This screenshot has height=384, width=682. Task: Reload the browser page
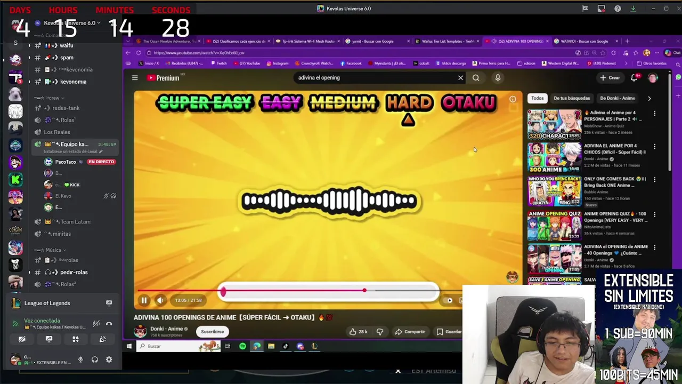[x=139, y=53]
